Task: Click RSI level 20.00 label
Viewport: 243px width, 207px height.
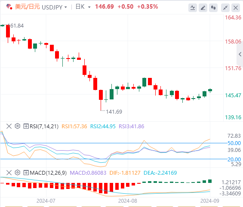Action: point(234,159)
